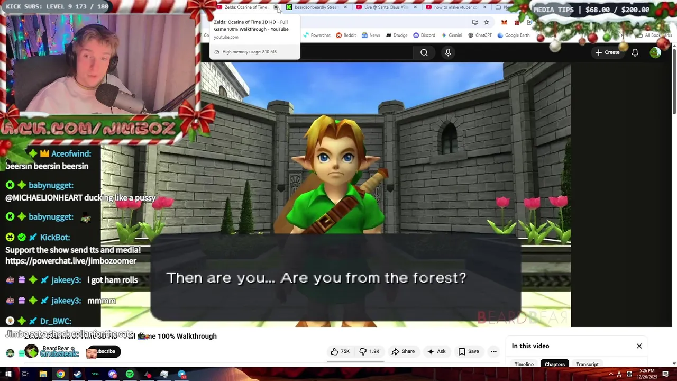The width and height of the screenshot is (677, 381).
Task: Show hidden system tray icons
Action: pos(611,374)
